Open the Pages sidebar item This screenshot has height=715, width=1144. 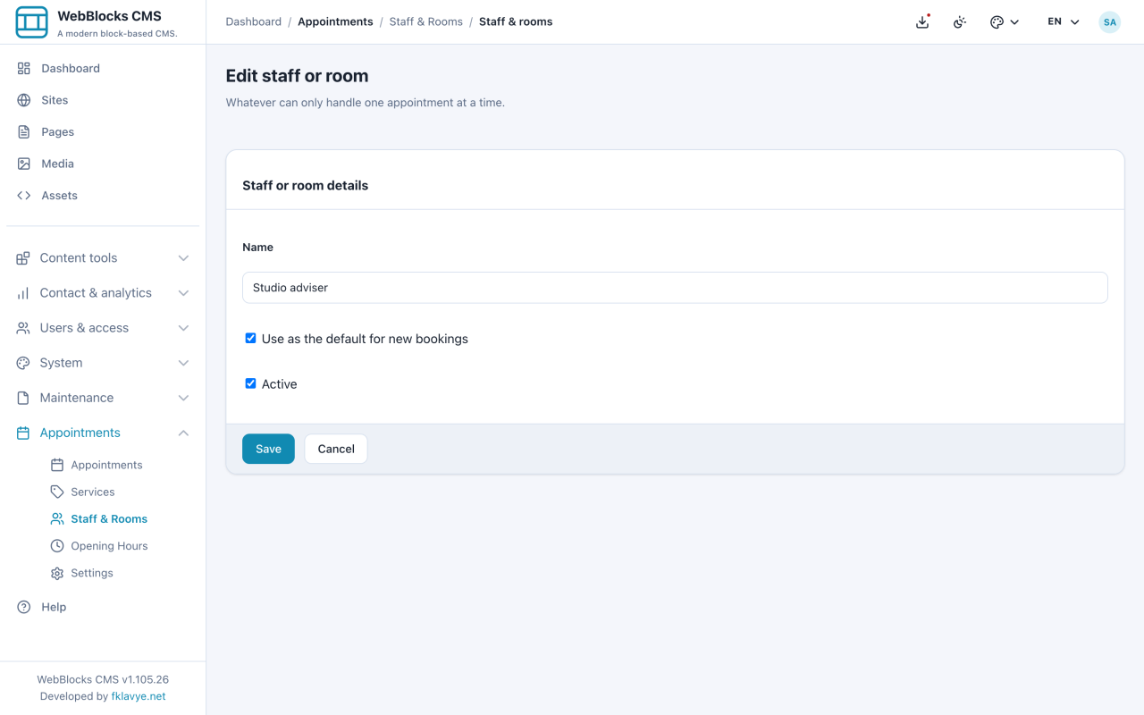(x=57, y=132)
